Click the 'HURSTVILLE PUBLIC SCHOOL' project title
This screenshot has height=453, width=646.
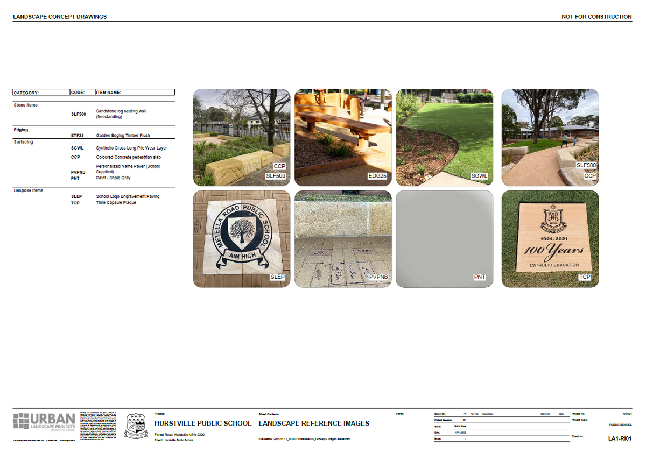pyautogui.click(x=203, y=423)
